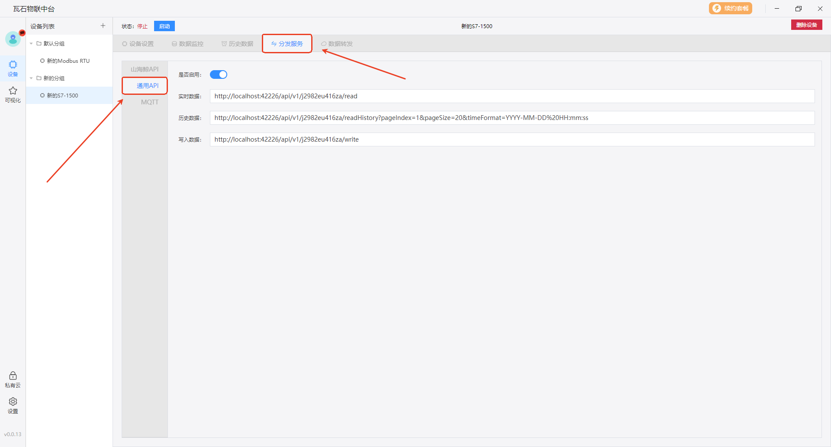Click the 启动 start button
The height and width of the screenshot is (447, 831).
point(164,26)
